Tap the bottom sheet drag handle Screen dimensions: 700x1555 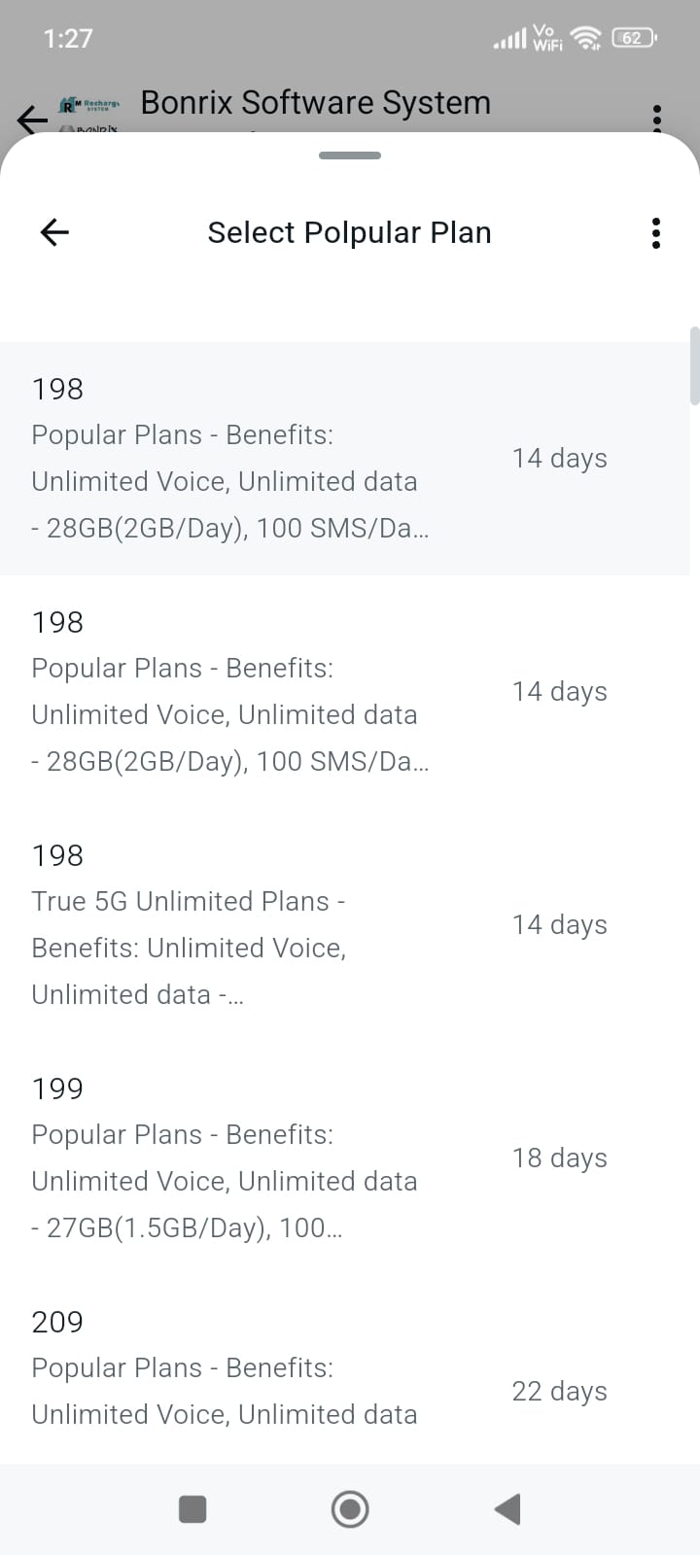click(x=349, y=155)
